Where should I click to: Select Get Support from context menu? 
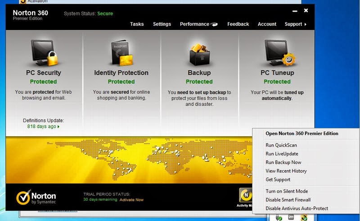pyautogui.click(x=278, y=180)
